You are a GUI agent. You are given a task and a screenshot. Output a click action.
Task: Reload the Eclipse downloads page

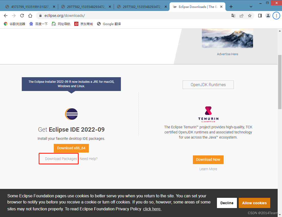(22, 16)
